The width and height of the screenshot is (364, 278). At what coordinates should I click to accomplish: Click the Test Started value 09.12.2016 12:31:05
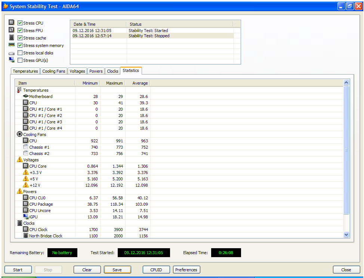(x=144, y=253)
